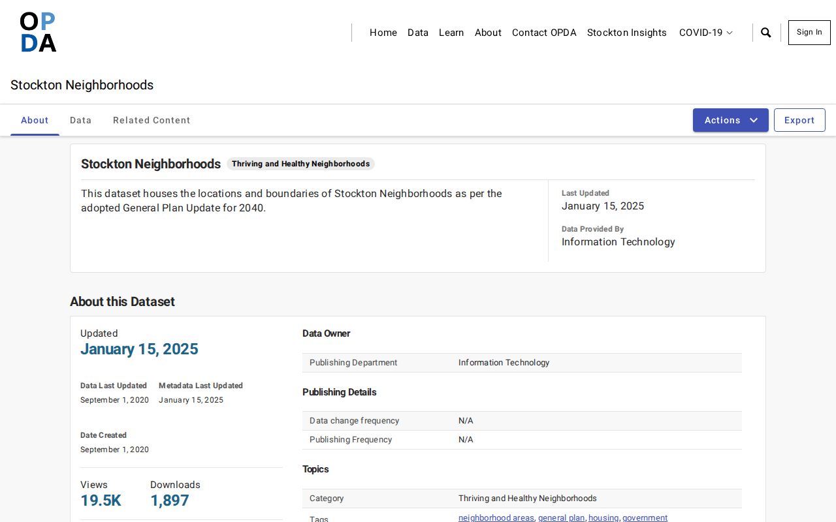
Task: Click the Publishing Frequency row label
Action: [x=351, y=440]
